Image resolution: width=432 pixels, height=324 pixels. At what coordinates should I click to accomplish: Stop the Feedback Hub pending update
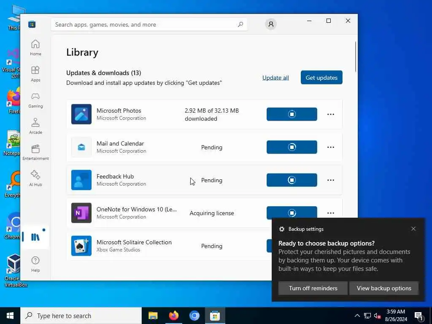(292, 180)
